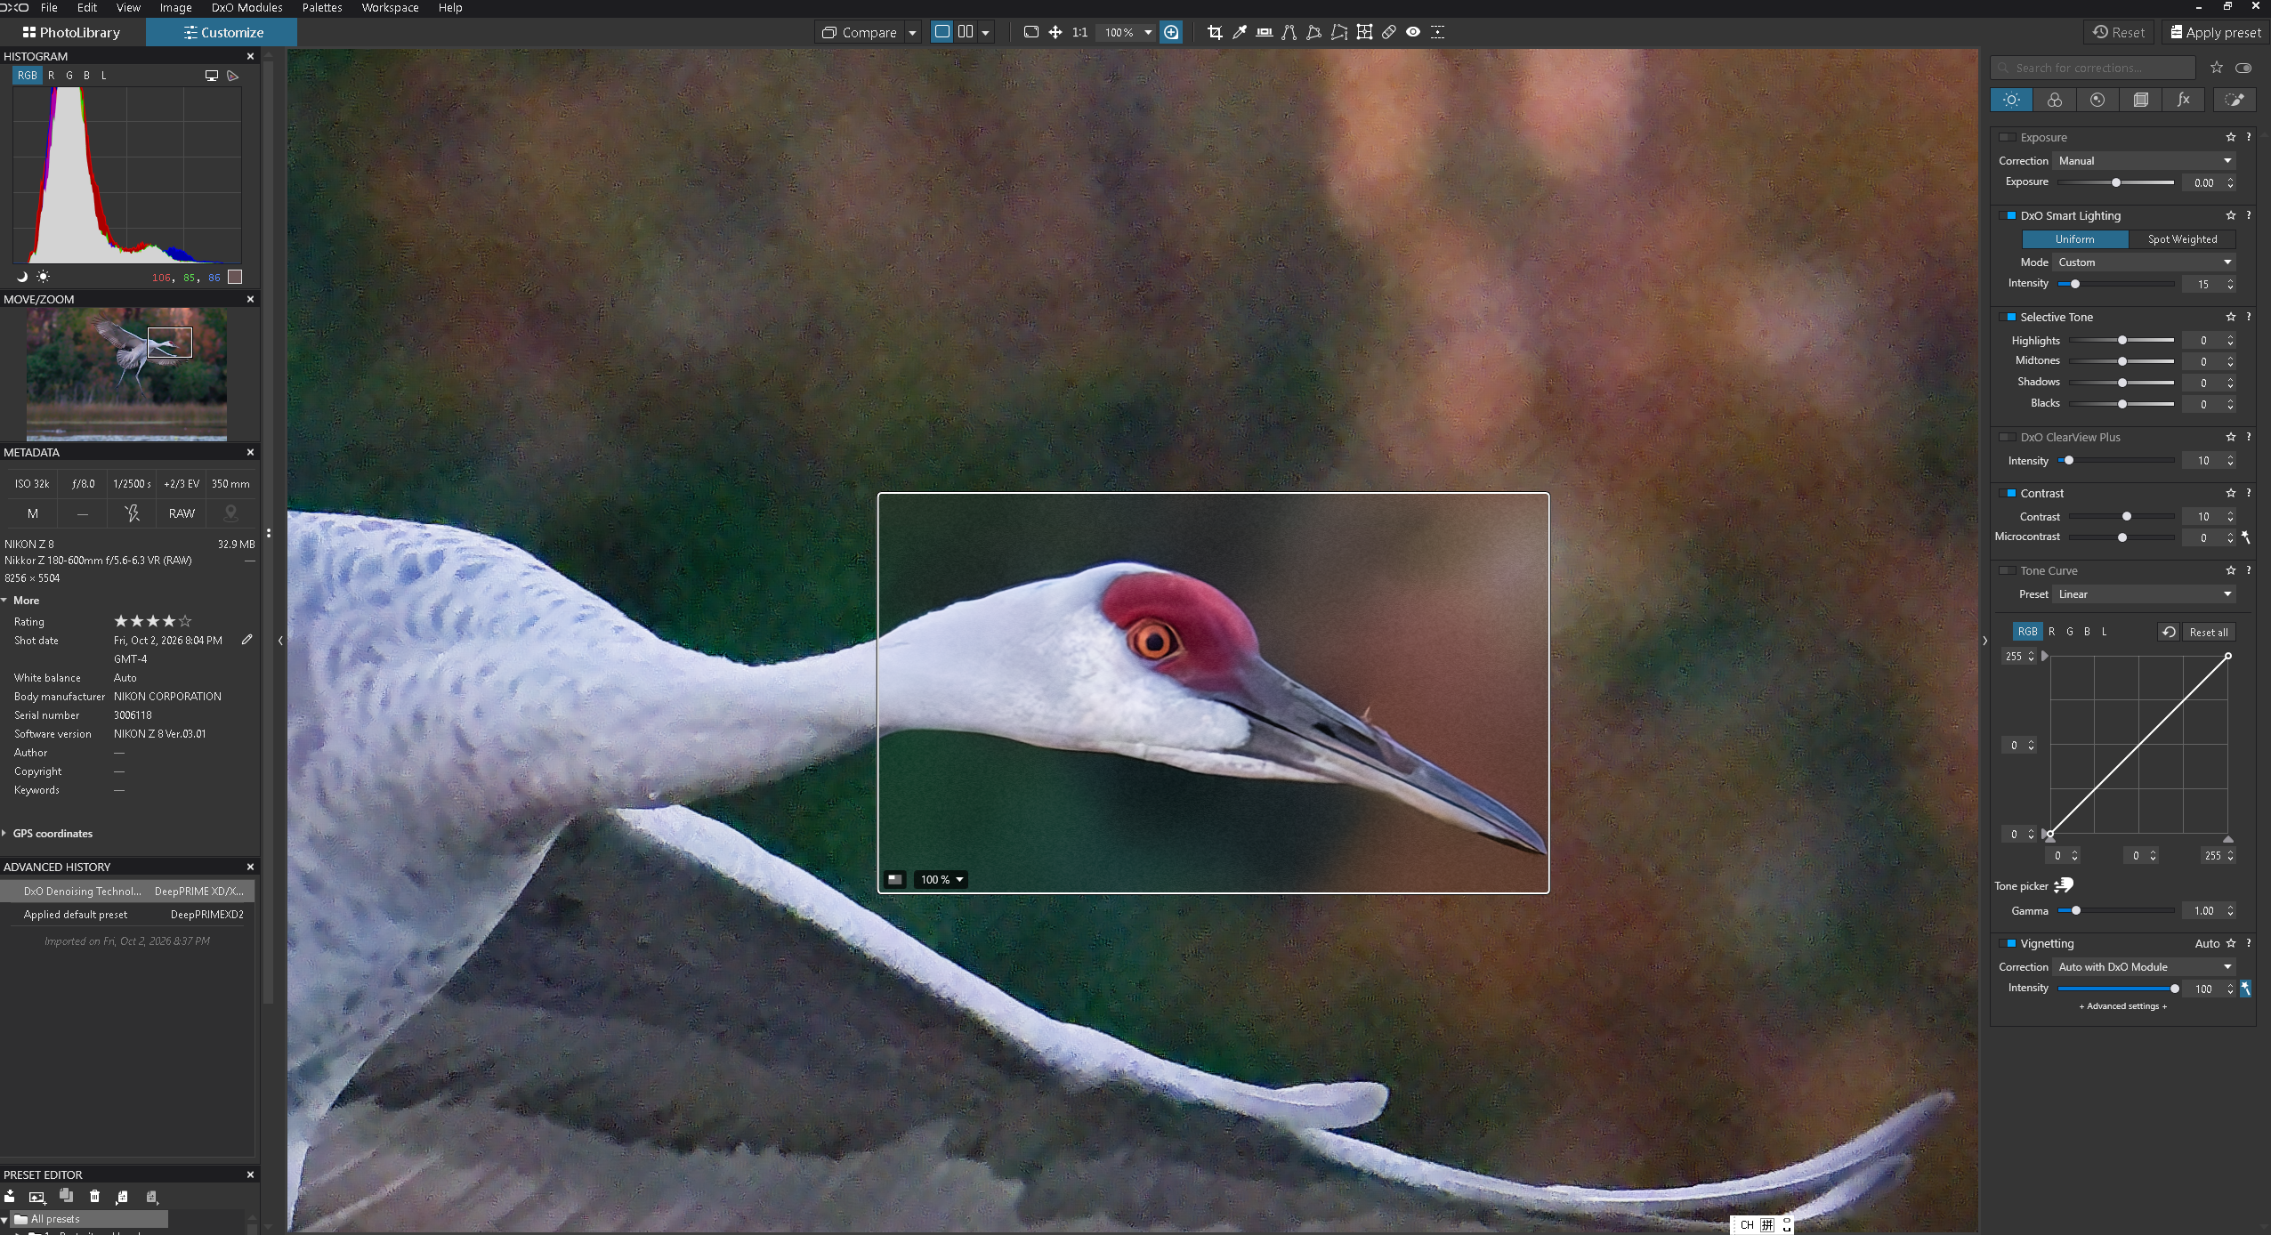Toggle show only active corrections switch
Screen dimensions: 2271x1235
[2243, 68]
